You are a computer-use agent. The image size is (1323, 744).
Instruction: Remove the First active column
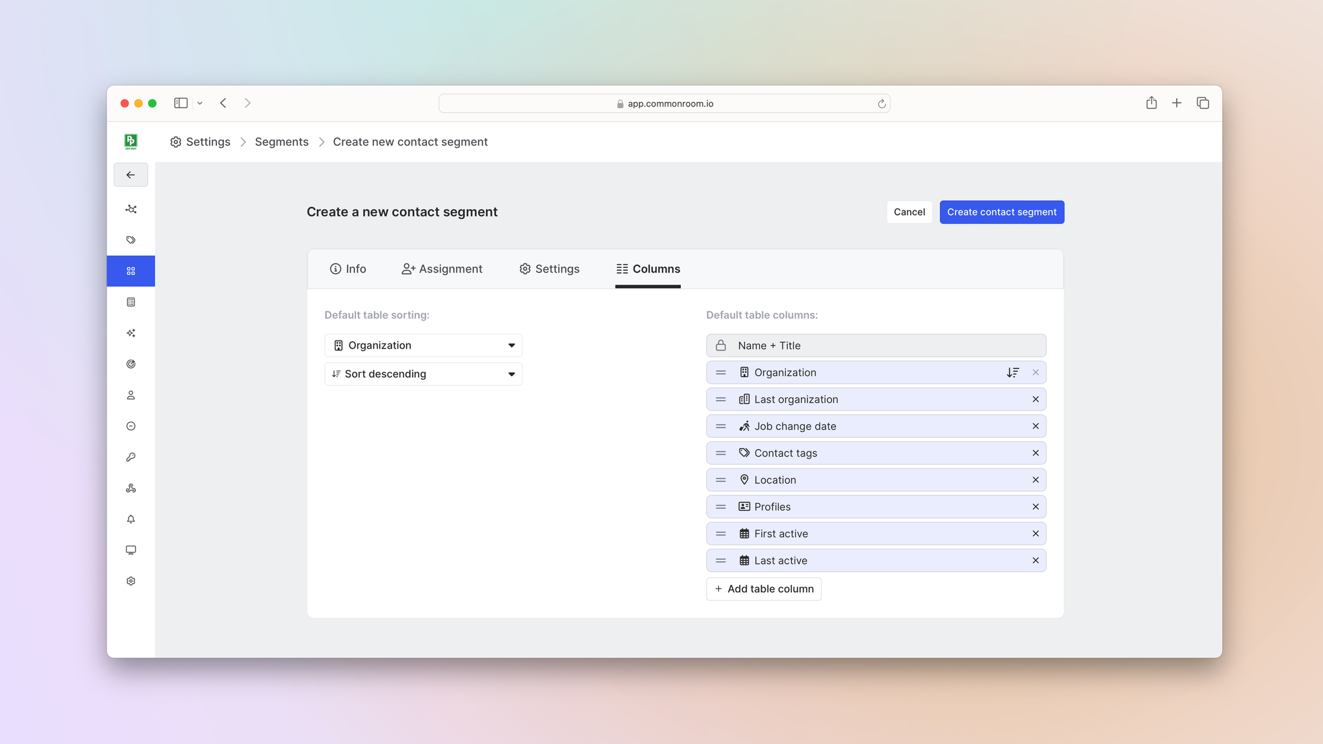(x=1036, y=534)
